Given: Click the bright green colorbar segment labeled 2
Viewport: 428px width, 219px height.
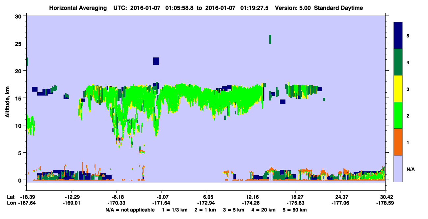Looking at the screenshot, I should pos(398,115).
